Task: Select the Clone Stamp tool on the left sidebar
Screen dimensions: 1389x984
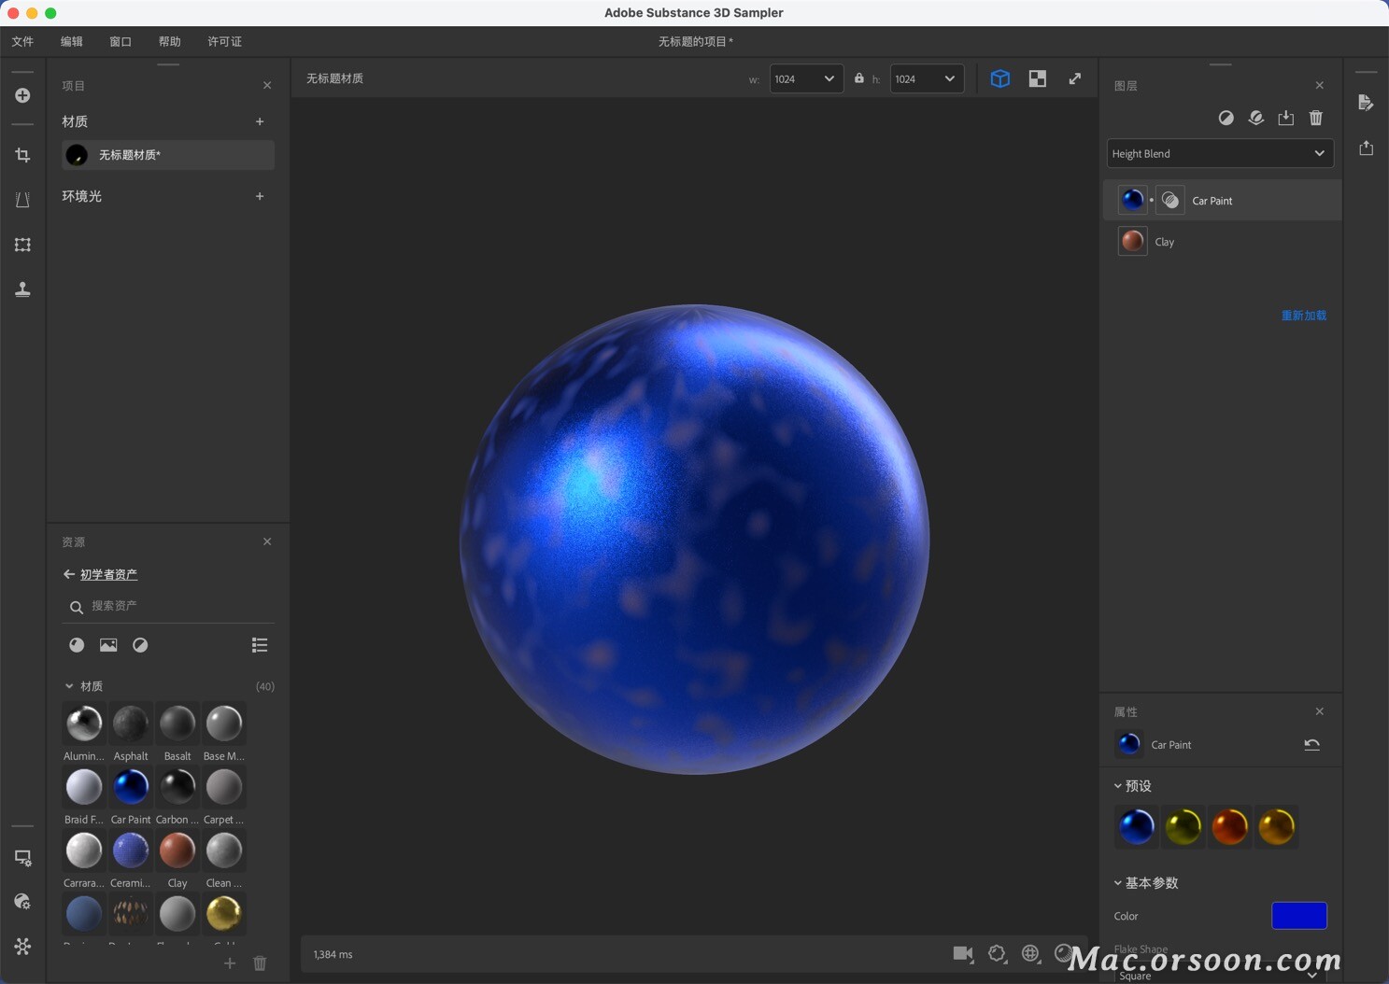Action: pyautogui.click(x=21, y=289)
